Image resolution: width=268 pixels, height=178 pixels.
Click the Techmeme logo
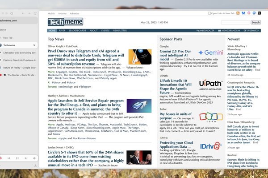(65, 22)
